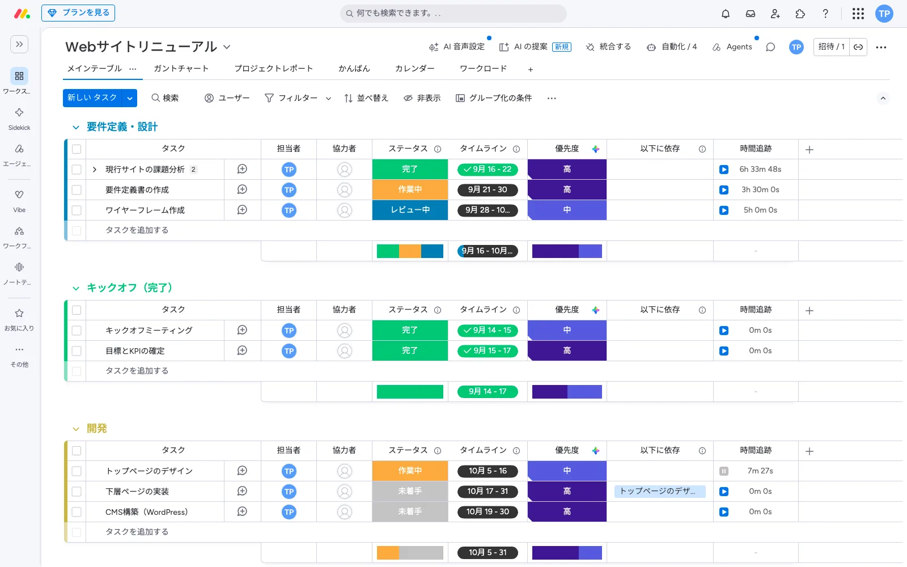Open the board discussion chat bubble icon
Viewport: 907px width, 567px height.
[x=770, y=47]
